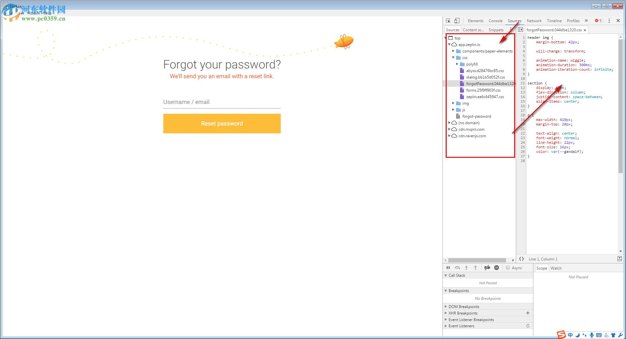
Task: Toggle the console drawer at status bar
Action: point(619,259)
